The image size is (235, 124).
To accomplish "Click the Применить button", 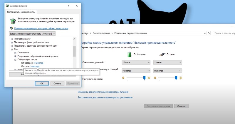I will click(x=73, y=84).
